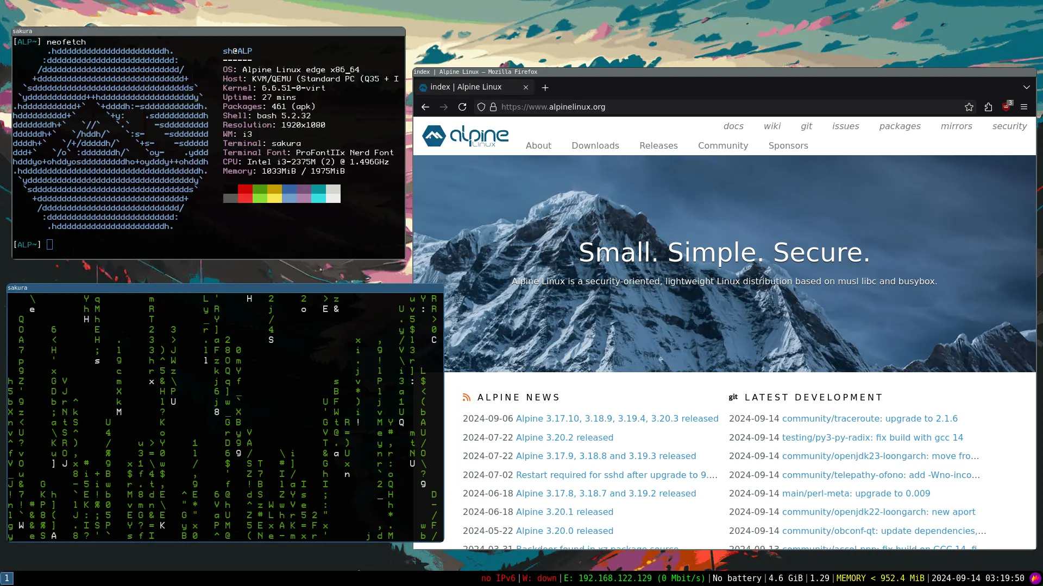This screenshot has width=1043, height=586.
Task: Open 'community/traceroute: upgrade to 2.1.6' commit
Action: 870,419
